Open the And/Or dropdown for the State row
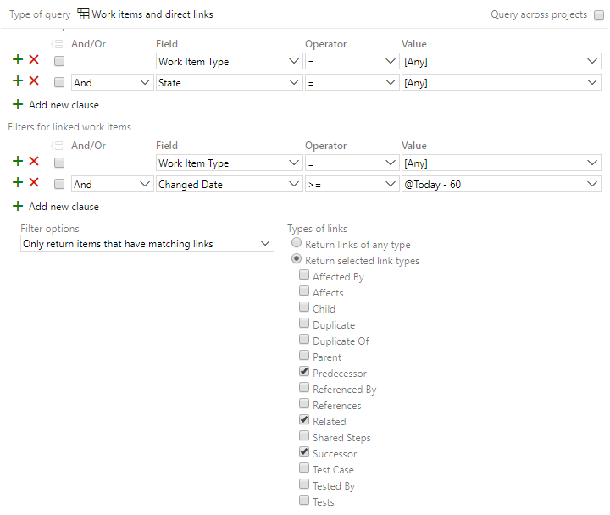The height and width of the screenshot is (515, 610). 112,82
